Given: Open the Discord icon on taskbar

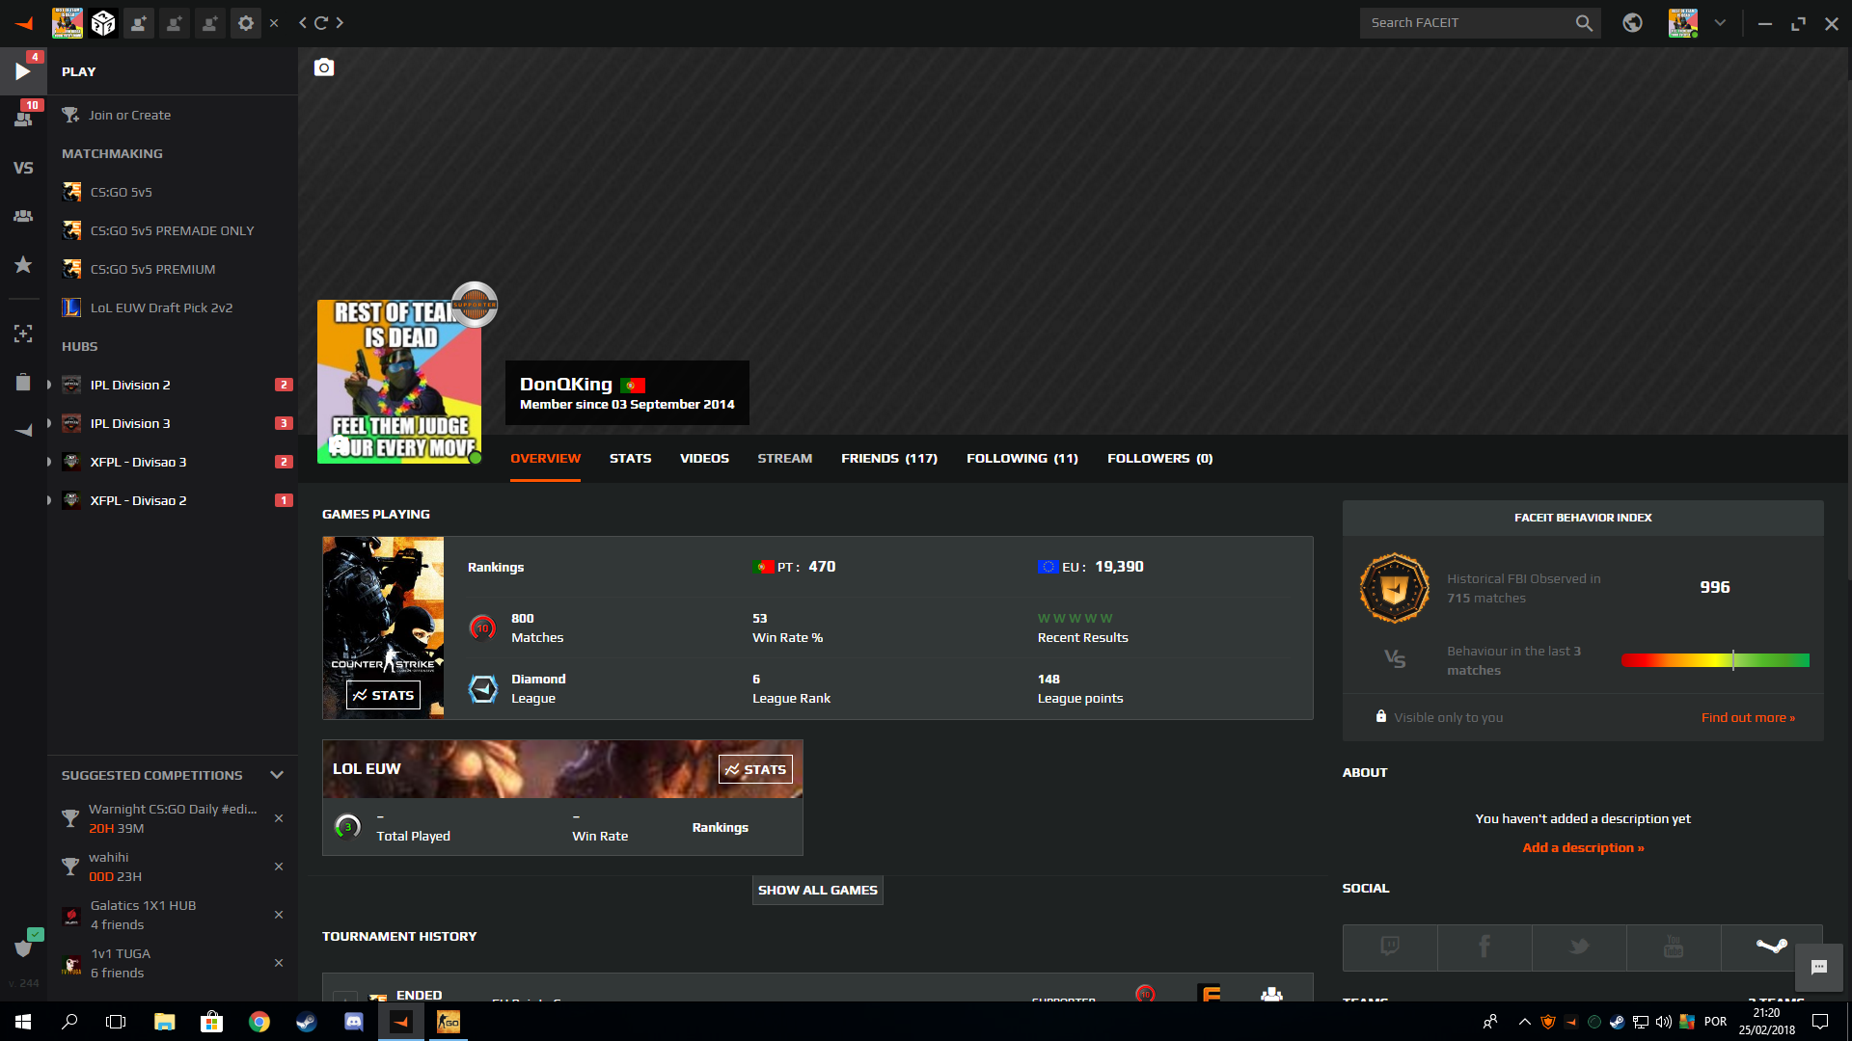Looking at the screenshot, I should (x=354, y=1022).
